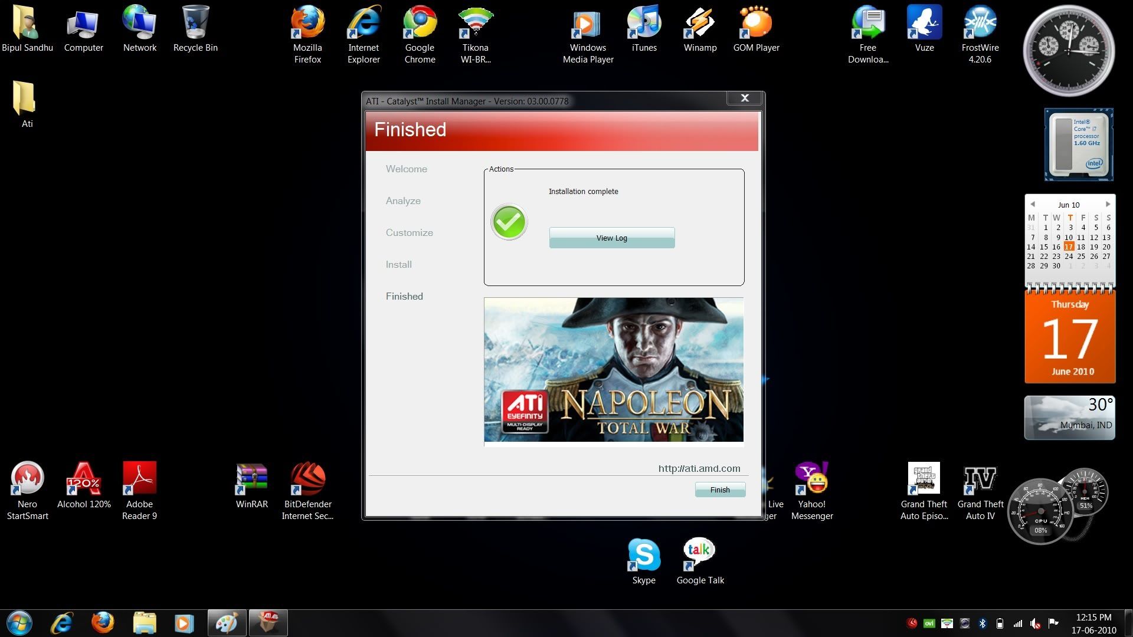
Task: Open WinRAR desktop shortcut
Action: 252,485
